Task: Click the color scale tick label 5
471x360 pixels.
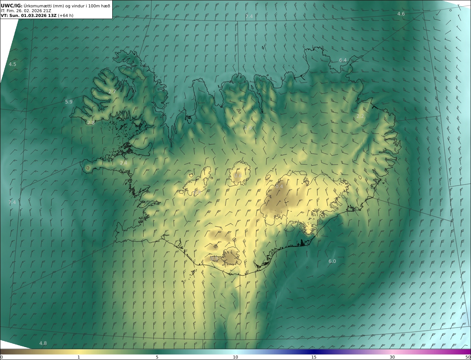Action: (157, 357)
